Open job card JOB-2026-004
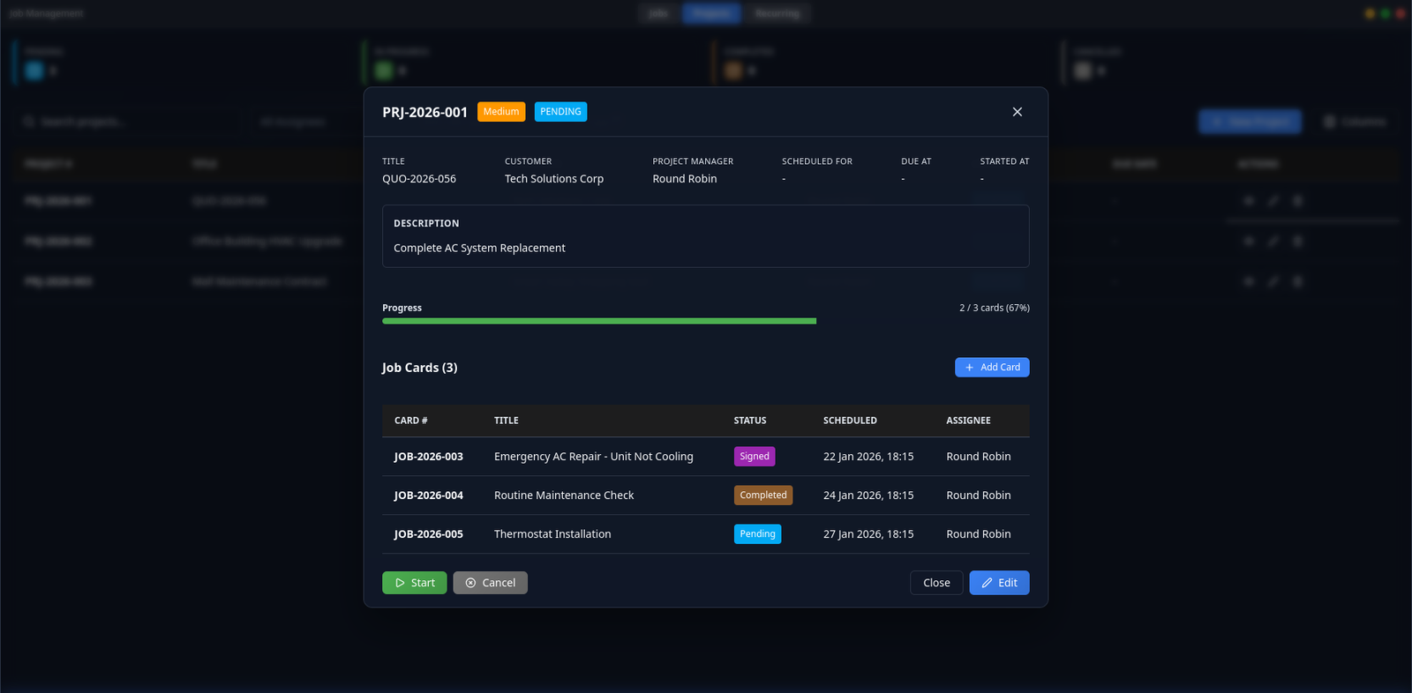Viewport: 1412px width, 693px height. [x=429, y=496]
